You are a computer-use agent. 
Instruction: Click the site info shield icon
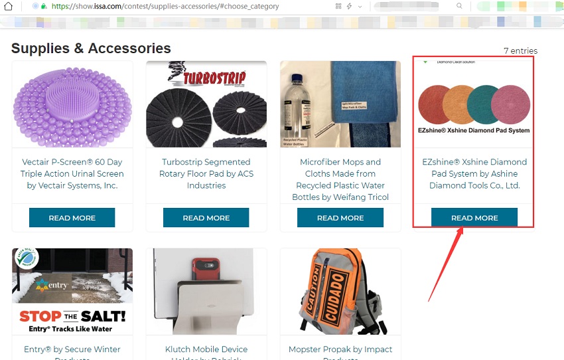35,6
